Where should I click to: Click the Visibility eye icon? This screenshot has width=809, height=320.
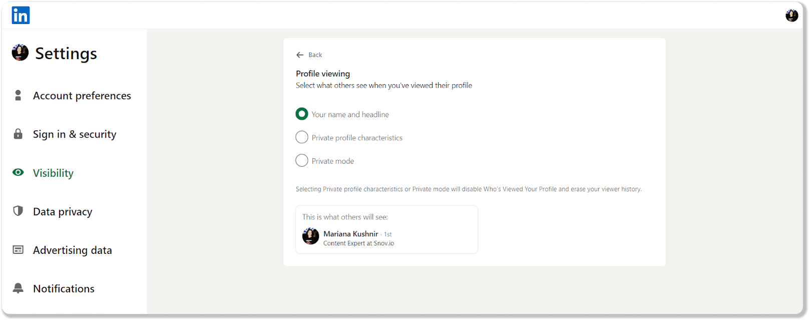pos(18,173)
